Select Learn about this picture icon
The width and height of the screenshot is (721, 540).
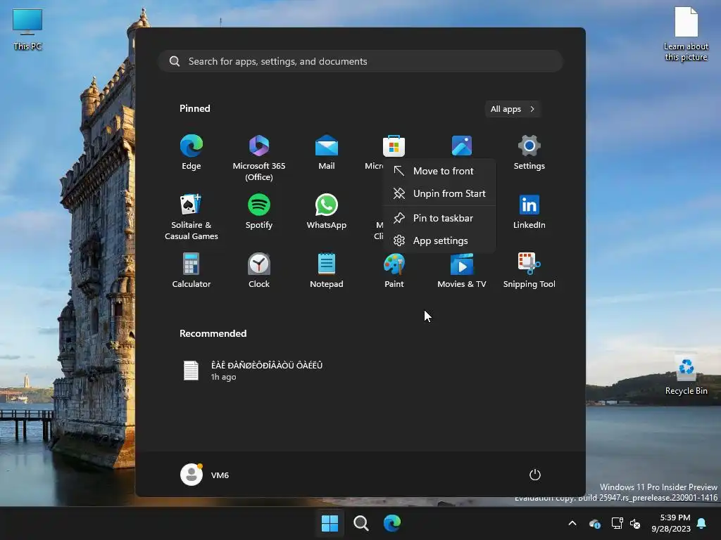pyautogui.click(x=686, y=34)
